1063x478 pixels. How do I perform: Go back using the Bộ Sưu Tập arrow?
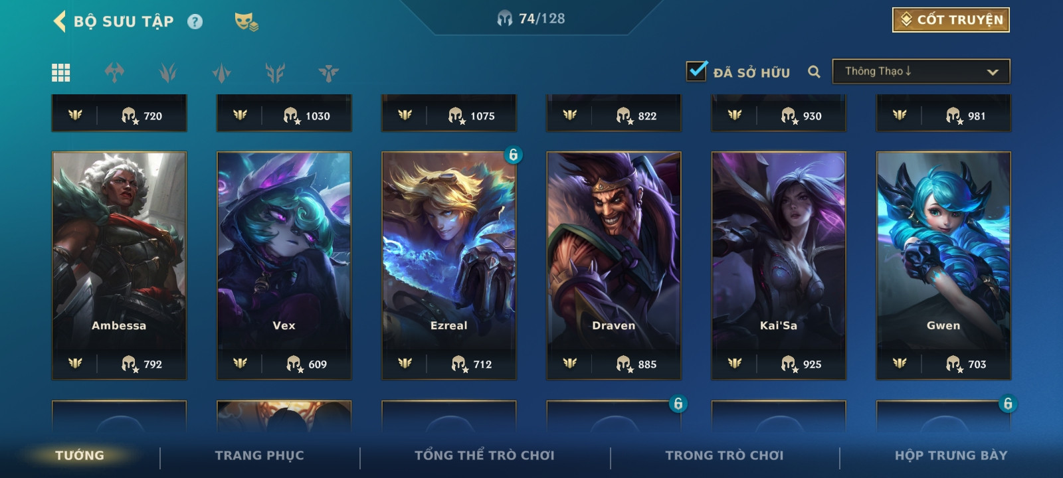point(60,21)
